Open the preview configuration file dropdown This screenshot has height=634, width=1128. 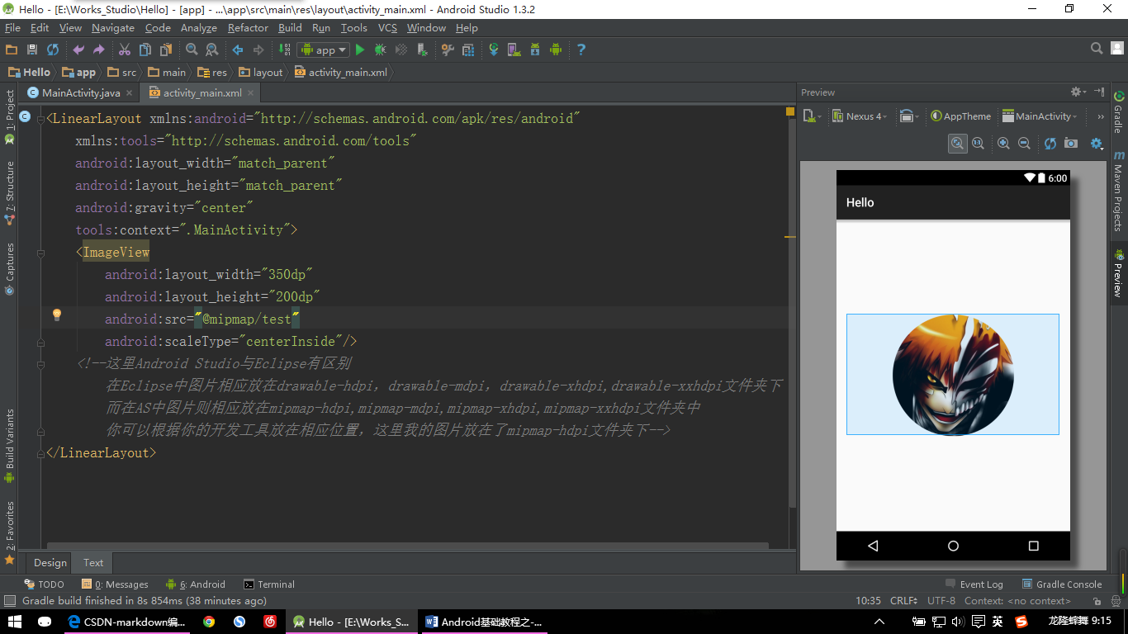point(813,116)
